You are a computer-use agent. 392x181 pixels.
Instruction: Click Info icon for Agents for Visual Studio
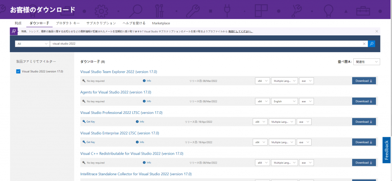pyautogui.click(x=144, y=101)
